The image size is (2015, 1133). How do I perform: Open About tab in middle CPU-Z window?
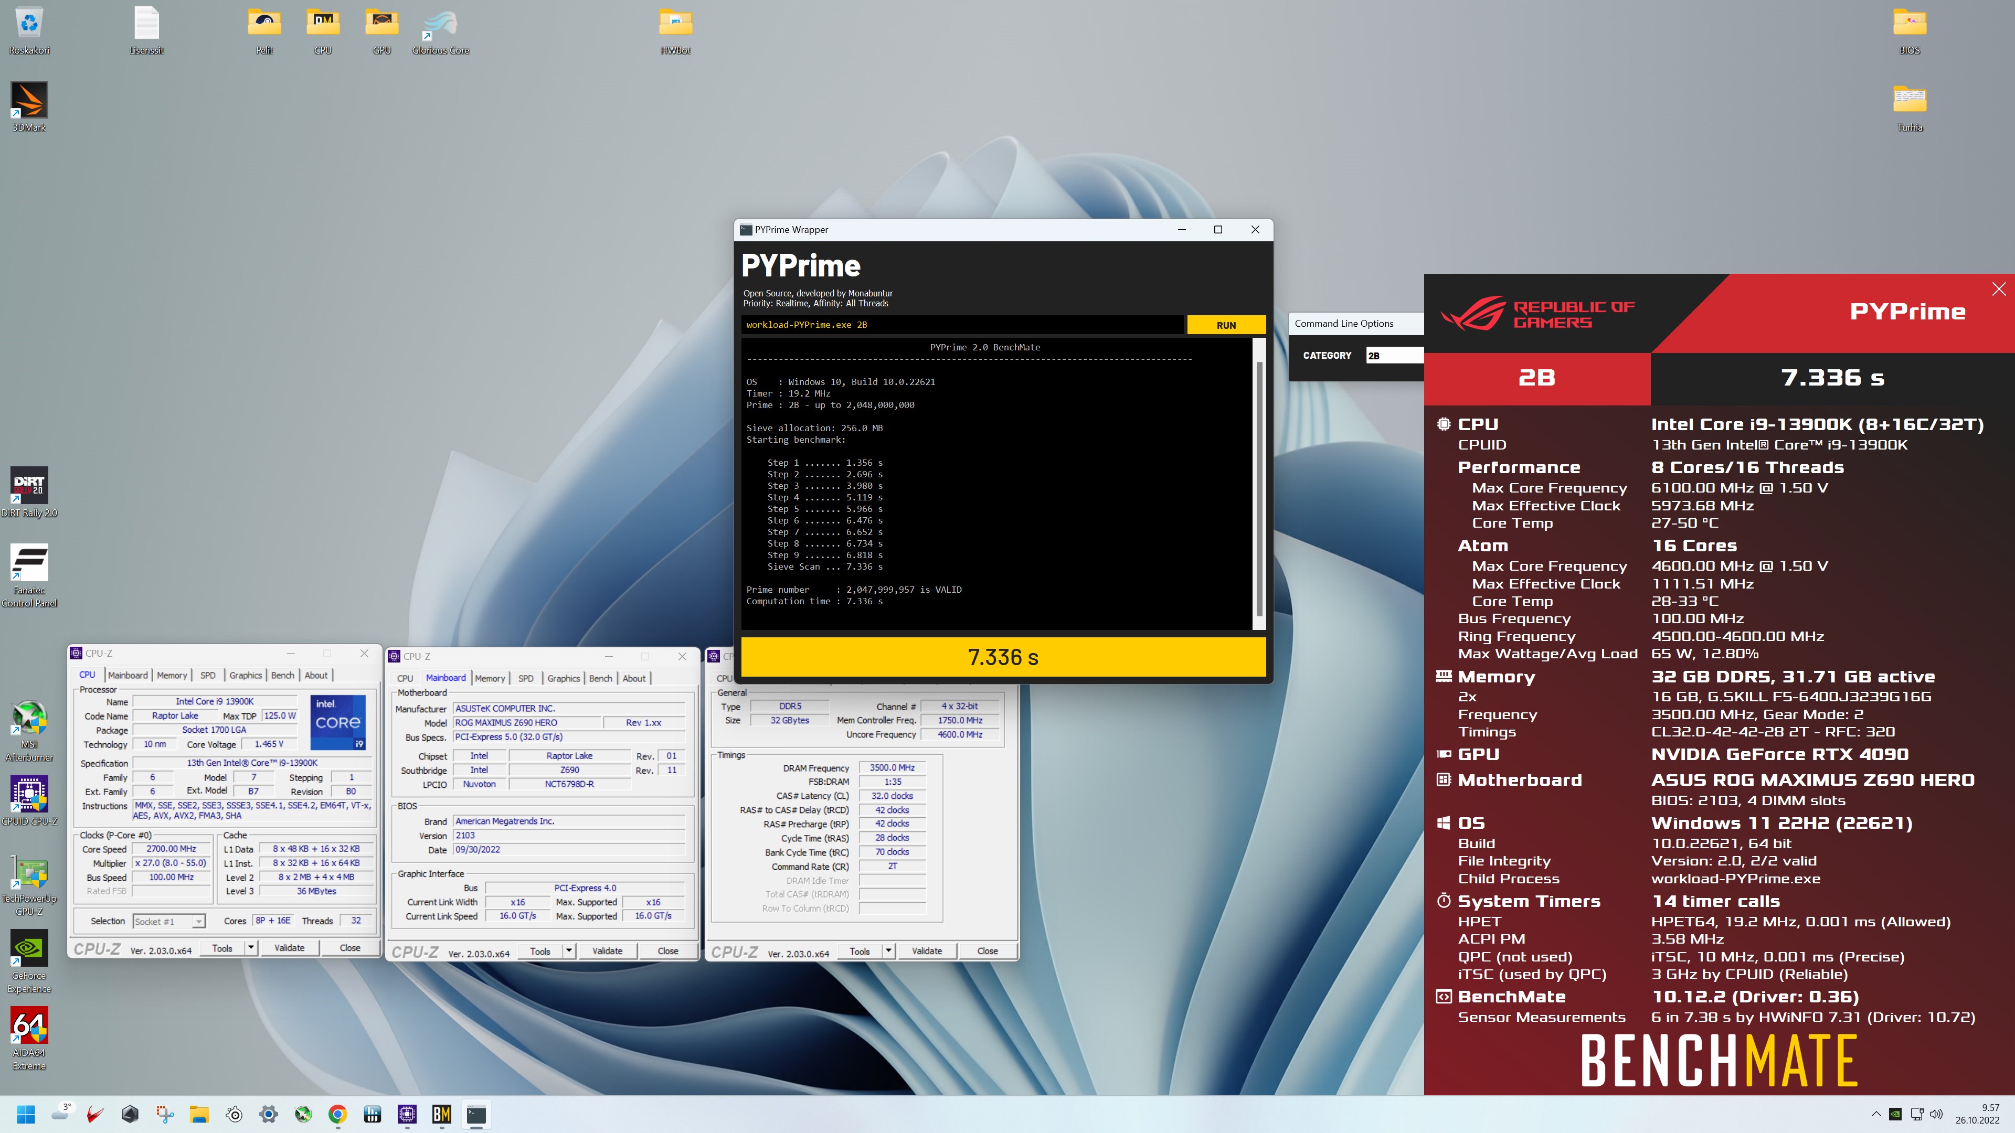tap(633, 678)
